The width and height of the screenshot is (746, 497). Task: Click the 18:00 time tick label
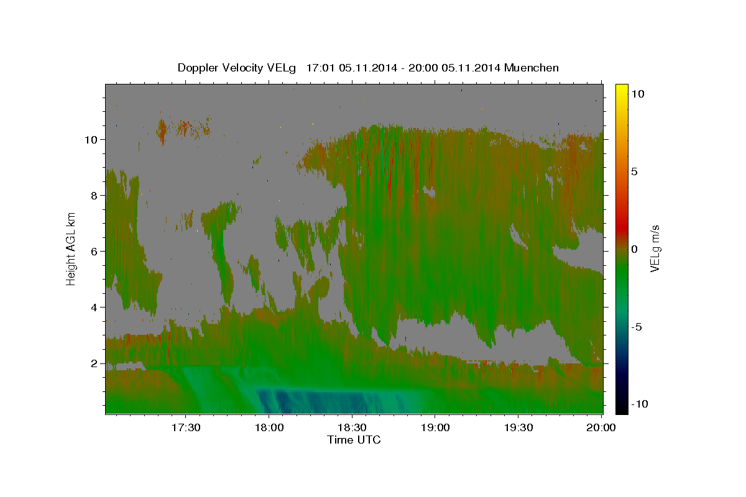[x=269, y=428]
